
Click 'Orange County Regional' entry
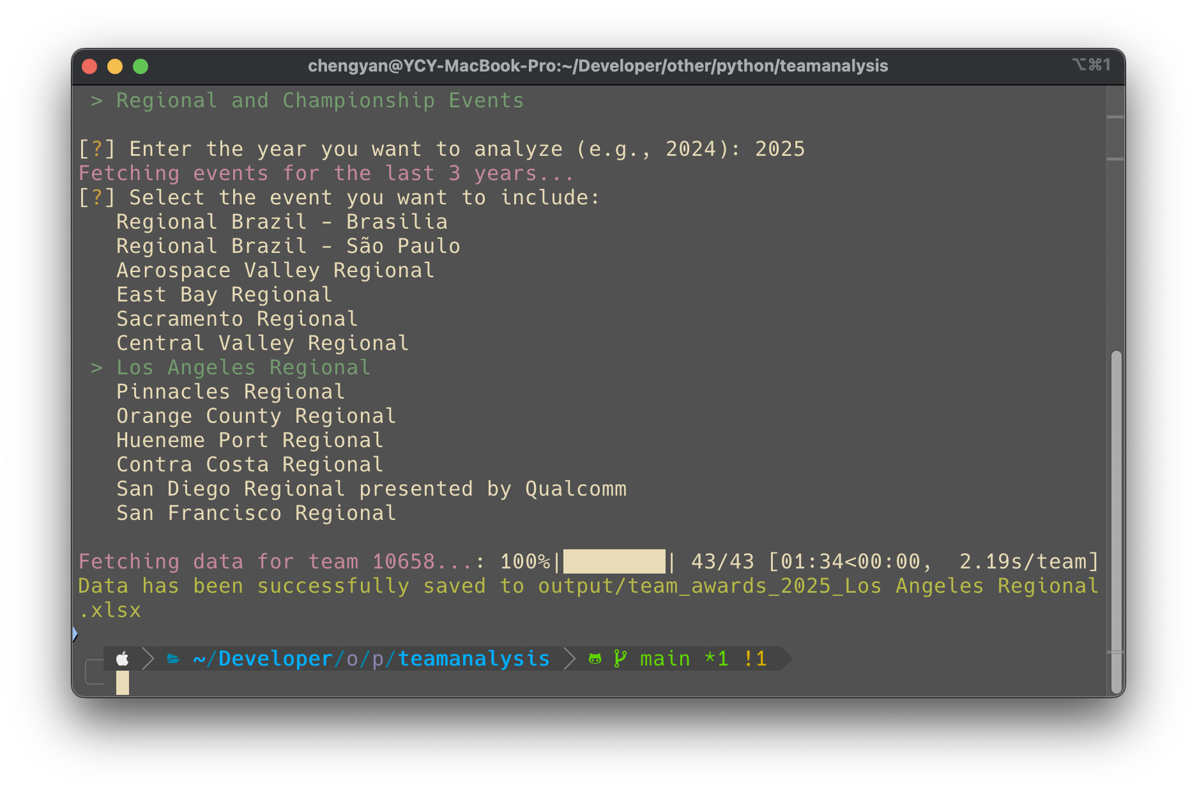point(256,416)
